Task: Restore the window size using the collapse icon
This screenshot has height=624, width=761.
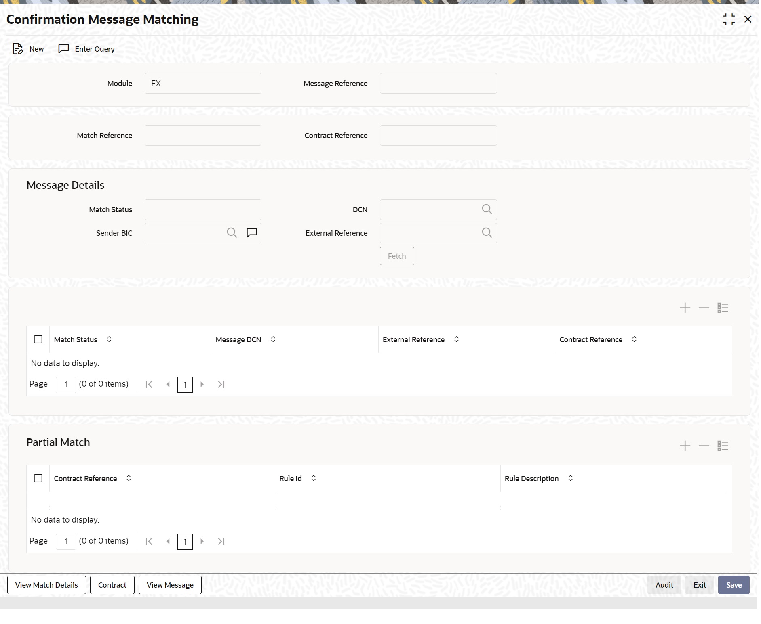Action: pyautogui.click(x=729, y=19)
